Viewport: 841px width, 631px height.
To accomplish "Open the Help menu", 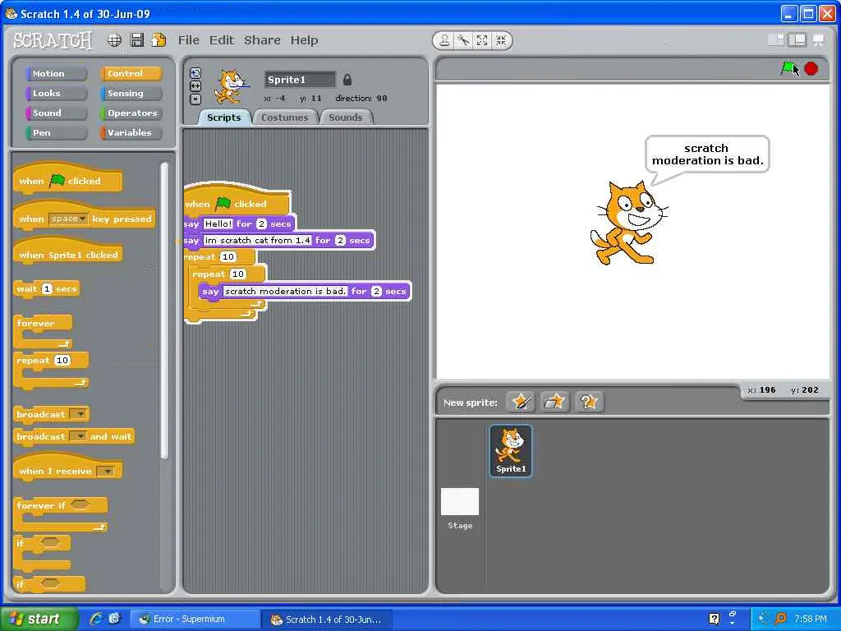I will tap(304, 40).
